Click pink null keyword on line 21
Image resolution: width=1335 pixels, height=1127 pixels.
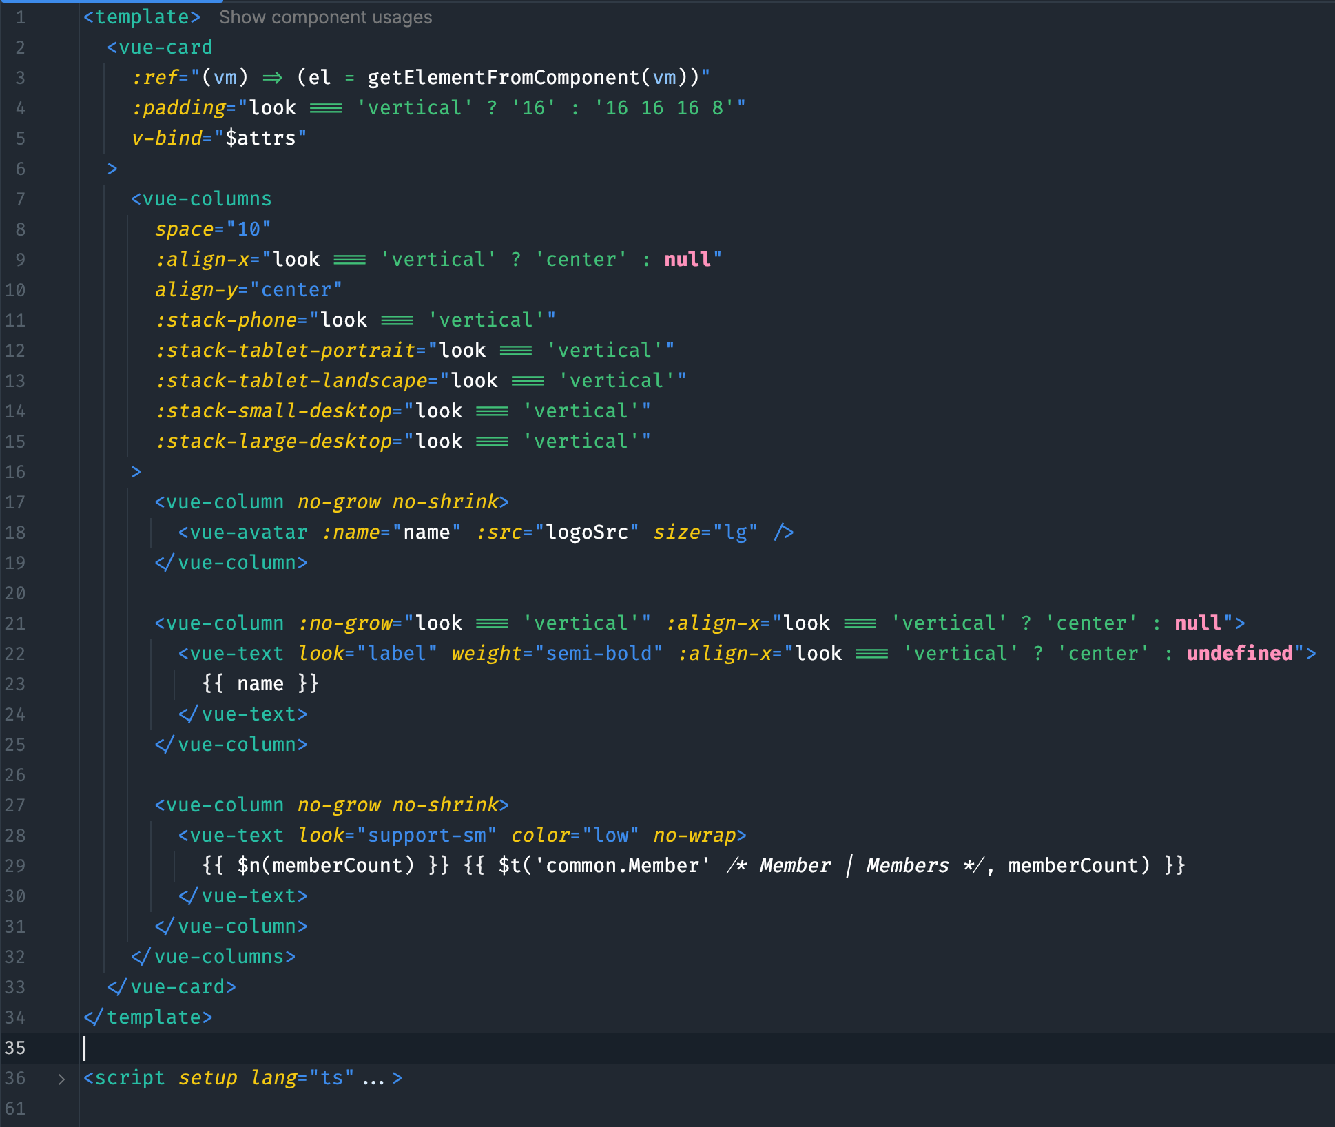coord(1198,623)
